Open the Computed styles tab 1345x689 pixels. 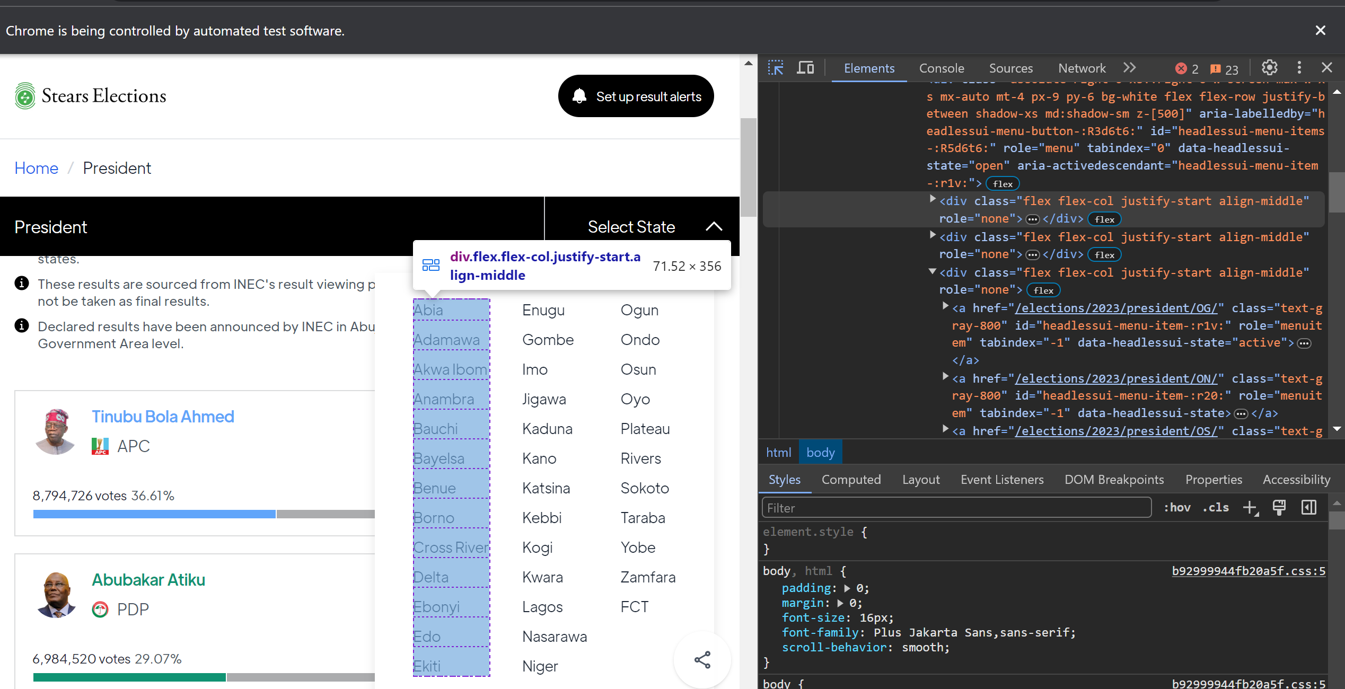coord(851,480)
